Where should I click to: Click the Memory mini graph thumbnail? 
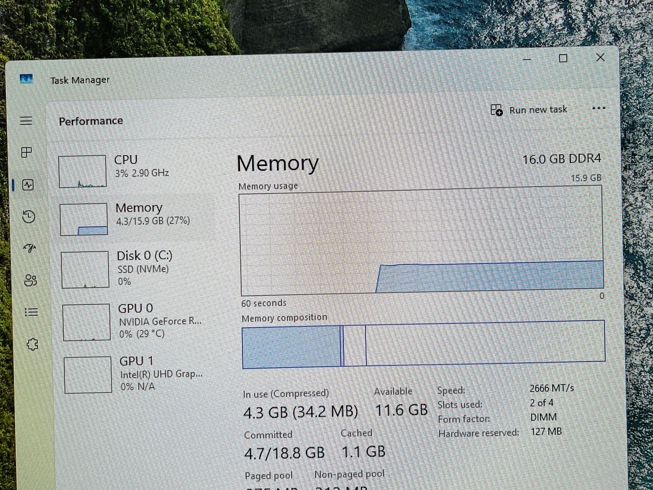pyautogui.click(x=84, y=219)
